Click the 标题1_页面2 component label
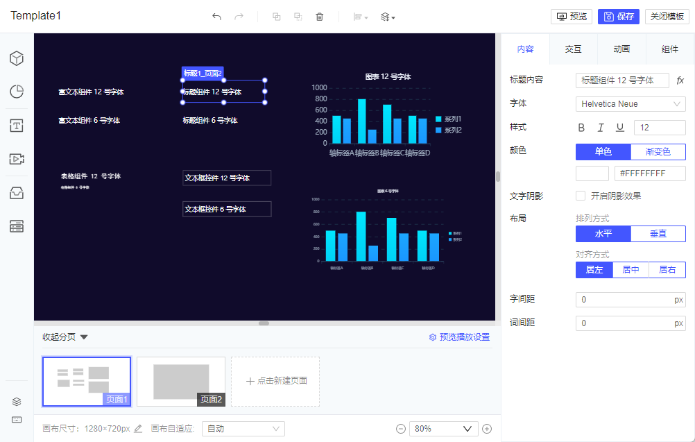The width and height of the screenshot is (695, 442). coord(203,73)
